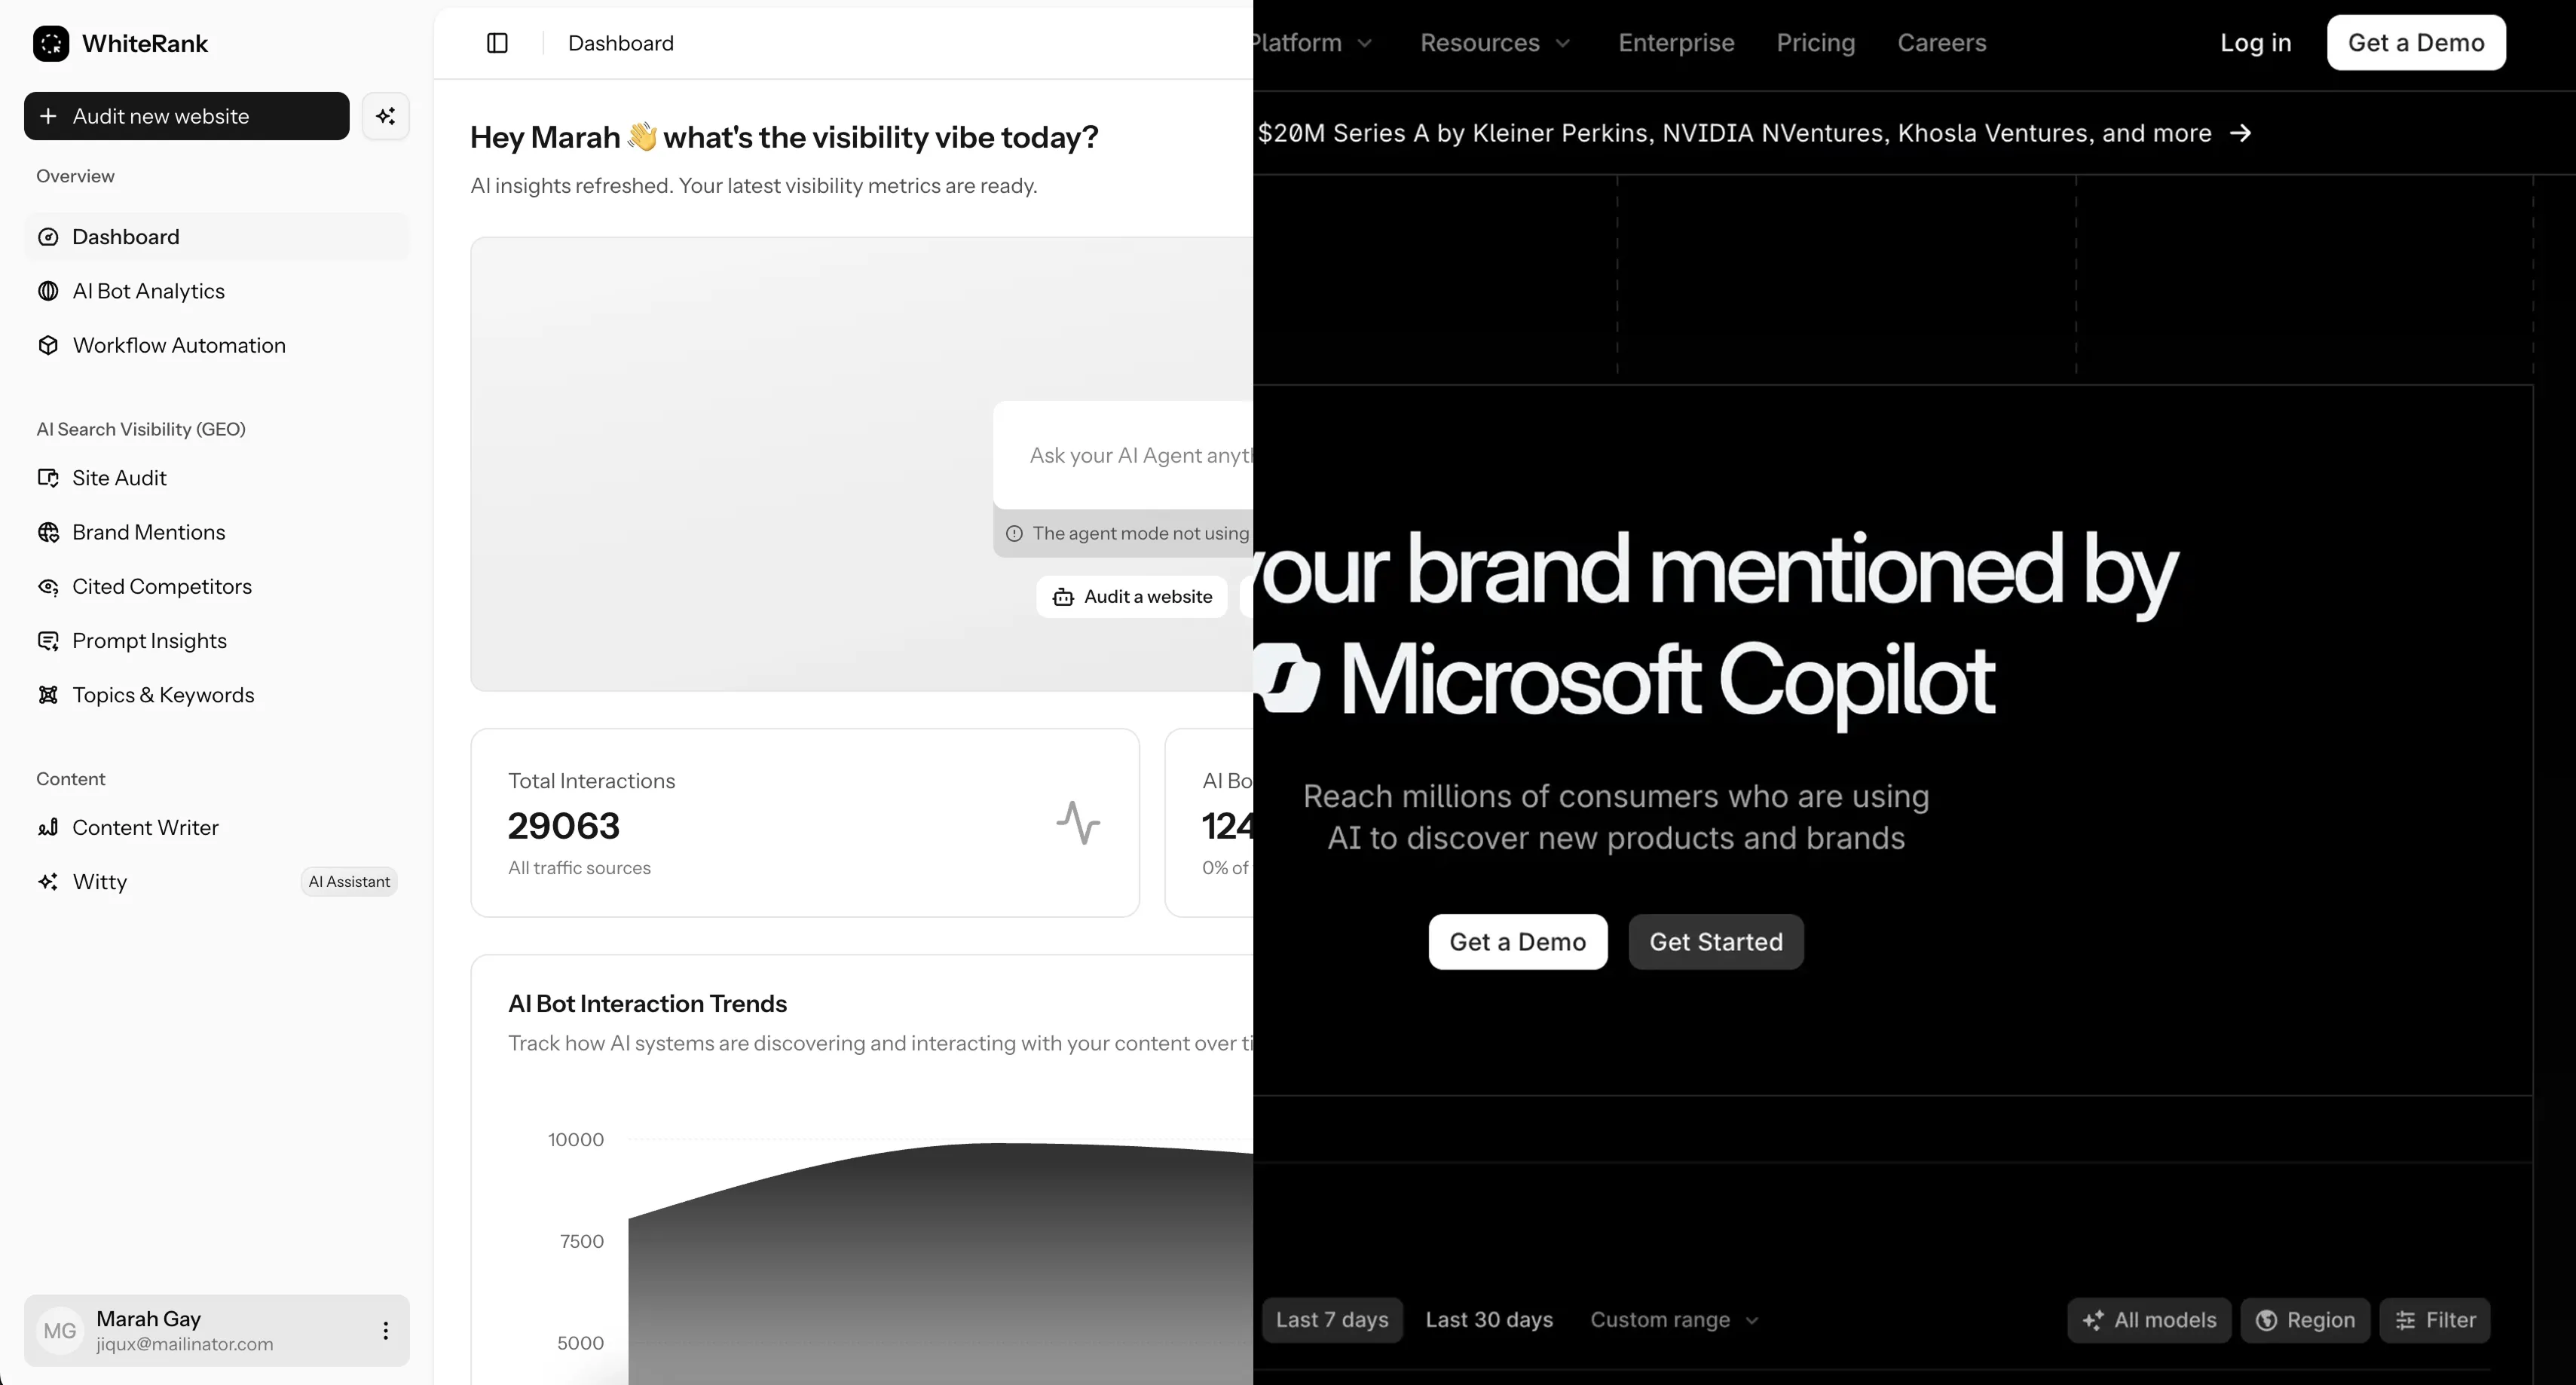Click the WhiteRank logo icon

(x=51, y=43)
